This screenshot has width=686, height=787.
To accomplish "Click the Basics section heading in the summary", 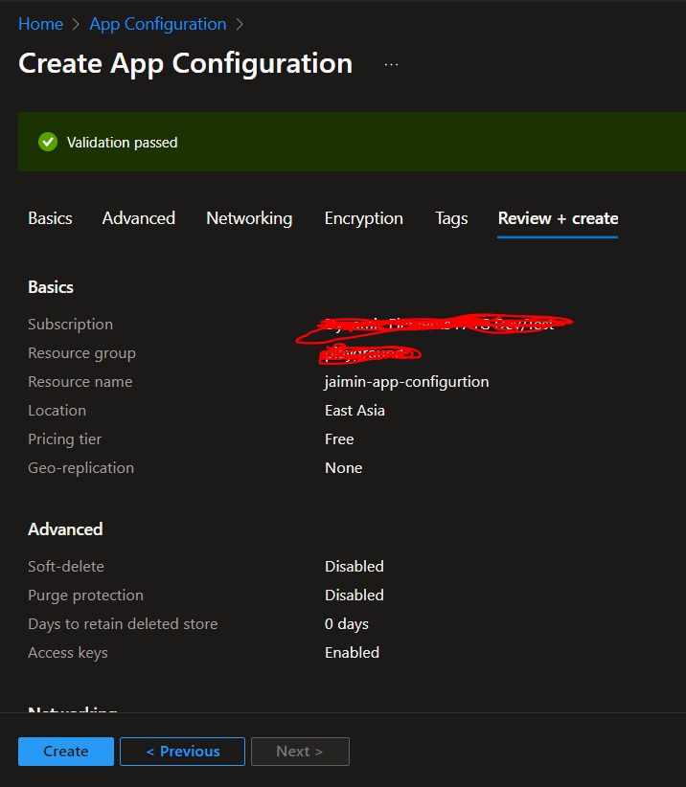I will [51, 287].
